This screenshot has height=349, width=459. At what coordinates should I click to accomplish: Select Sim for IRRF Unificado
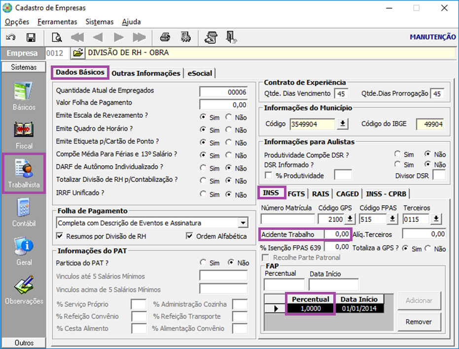203,194
